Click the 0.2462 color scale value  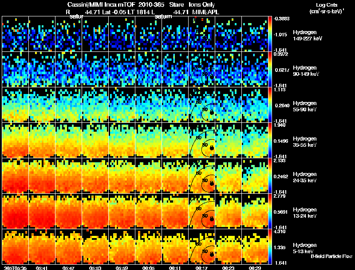(x=281, y=176)
